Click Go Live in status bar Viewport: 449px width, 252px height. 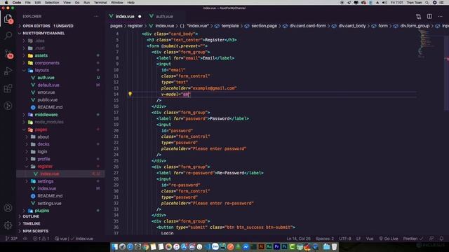tap(389, 239)
